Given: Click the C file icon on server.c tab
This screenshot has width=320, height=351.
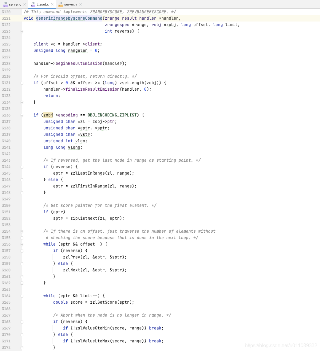Looking at the screenshot, I should pos(5,4).
